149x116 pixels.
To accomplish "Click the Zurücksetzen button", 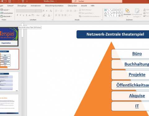I will [x=7, y=13].
